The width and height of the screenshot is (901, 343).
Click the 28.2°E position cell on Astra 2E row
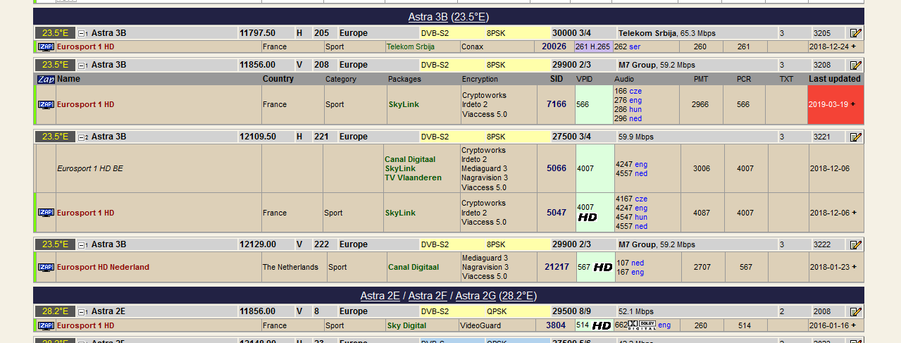point(55,311)
